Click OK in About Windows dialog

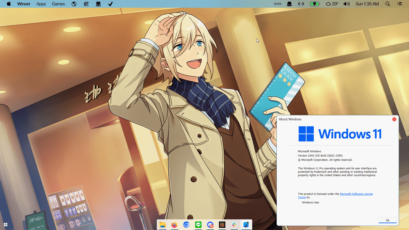(x=387, y=220)
